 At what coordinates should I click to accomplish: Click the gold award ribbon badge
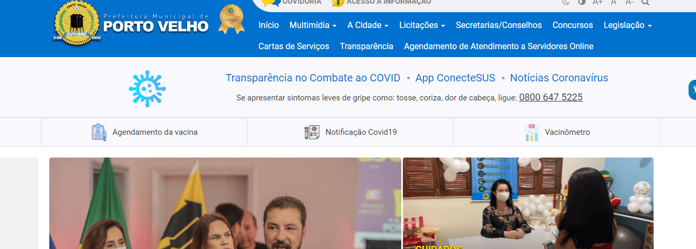[x=231, y=20]
